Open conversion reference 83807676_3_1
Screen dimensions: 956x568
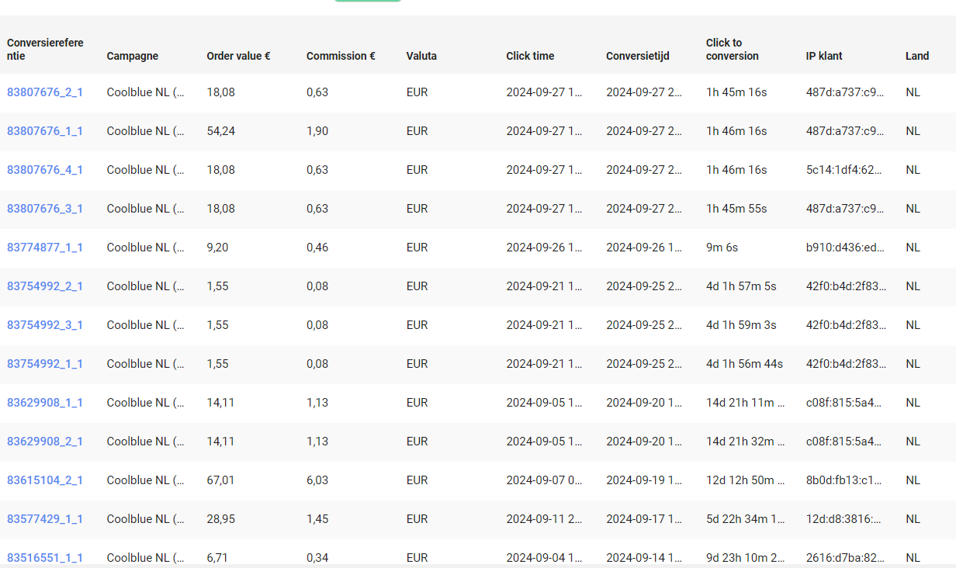pos(45,209)
